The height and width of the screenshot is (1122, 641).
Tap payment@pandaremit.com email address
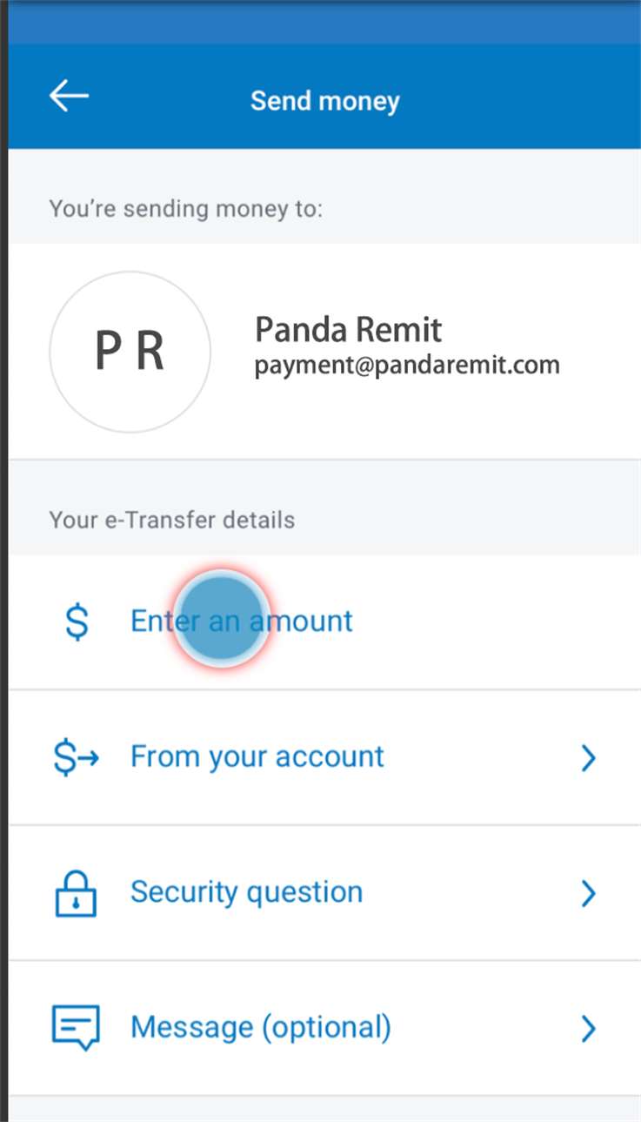coord(407,365)
